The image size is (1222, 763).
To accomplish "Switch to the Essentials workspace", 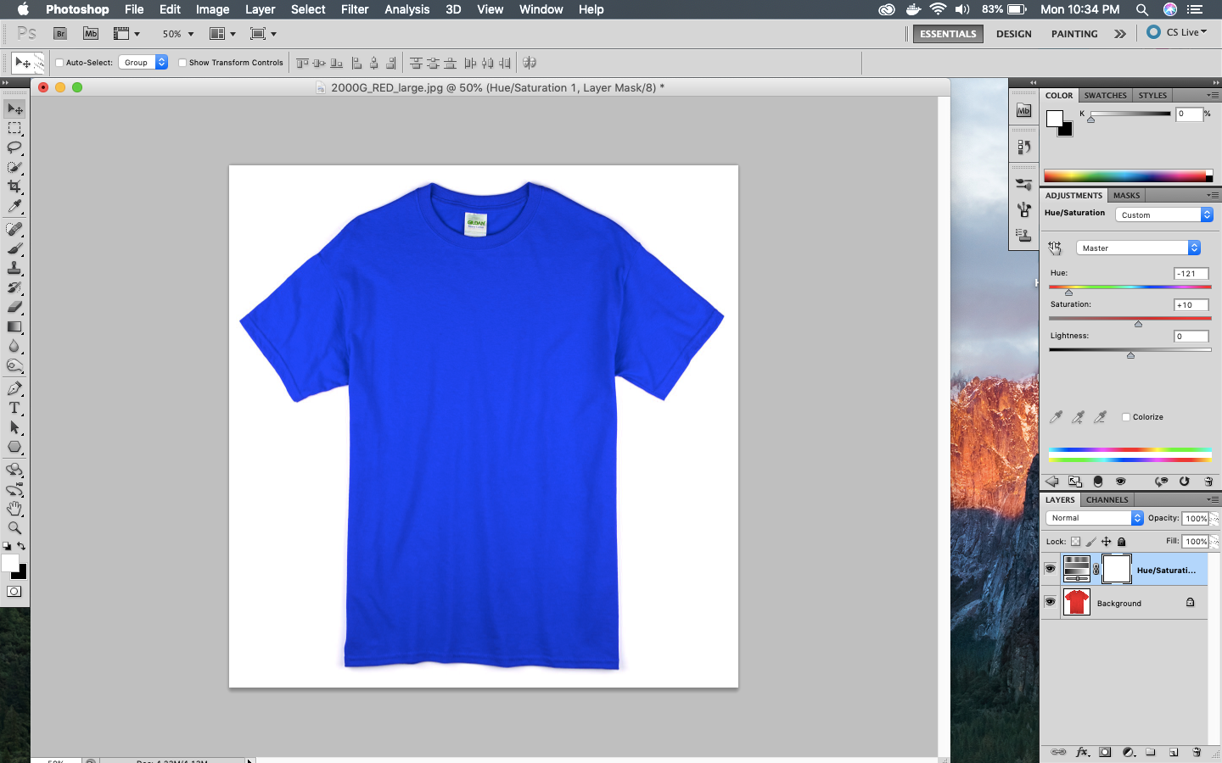I will 948,34.
